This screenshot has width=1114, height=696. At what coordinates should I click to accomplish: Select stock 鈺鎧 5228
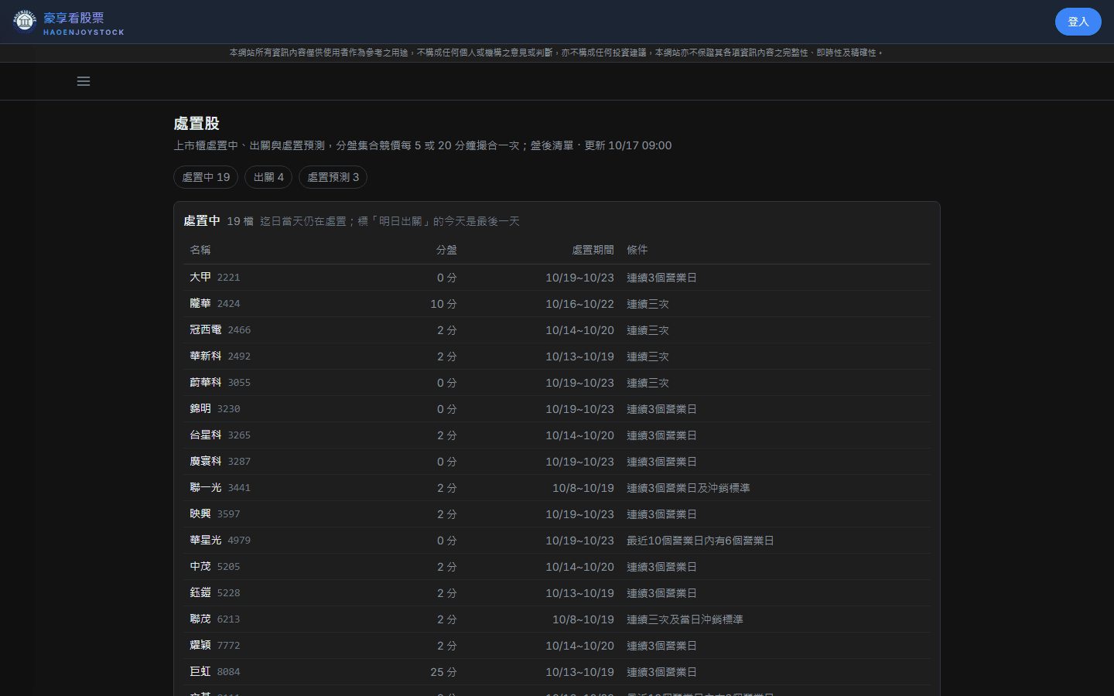click(215, 592)
